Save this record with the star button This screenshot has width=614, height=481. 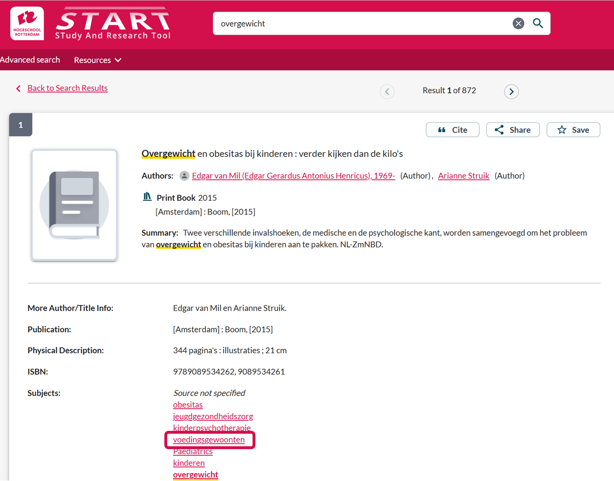pyautogui.click(x=573, y=130)
